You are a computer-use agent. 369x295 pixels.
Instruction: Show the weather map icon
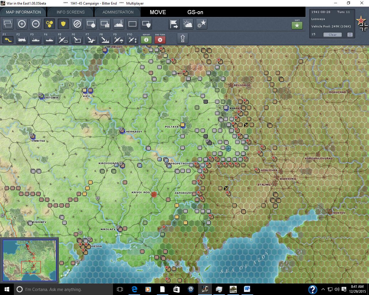(188, 24)
